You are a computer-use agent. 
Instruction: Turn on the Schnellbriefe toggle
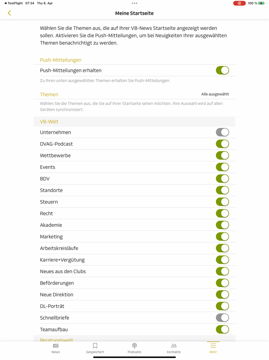coord(222,318)
